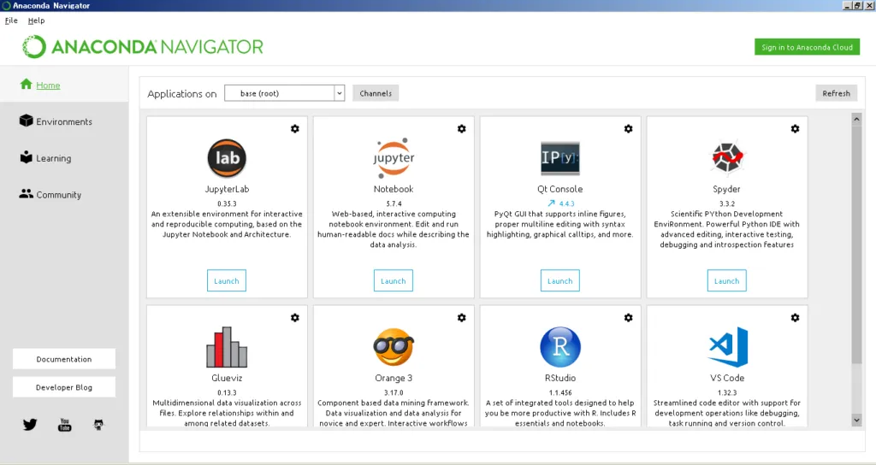
Task: Open the File menu
Action: 11,21
